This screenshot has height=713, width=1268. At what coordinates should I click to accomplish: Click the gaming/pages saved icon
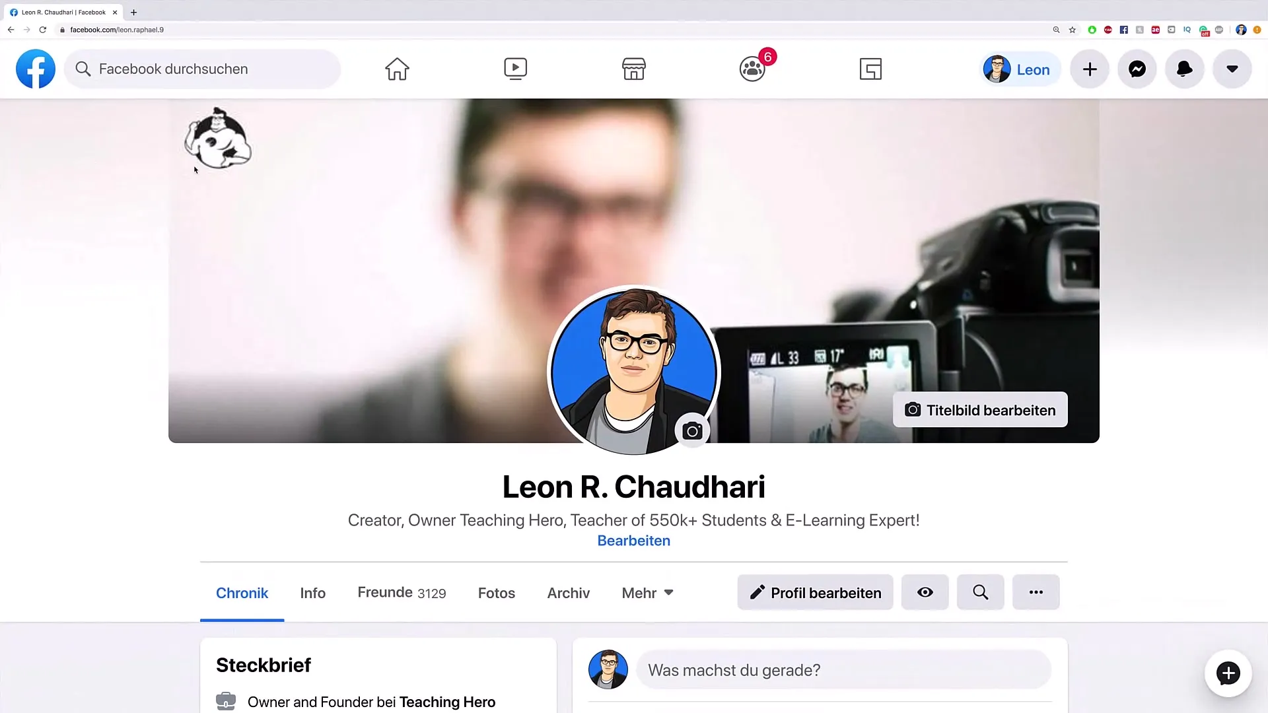871,69
